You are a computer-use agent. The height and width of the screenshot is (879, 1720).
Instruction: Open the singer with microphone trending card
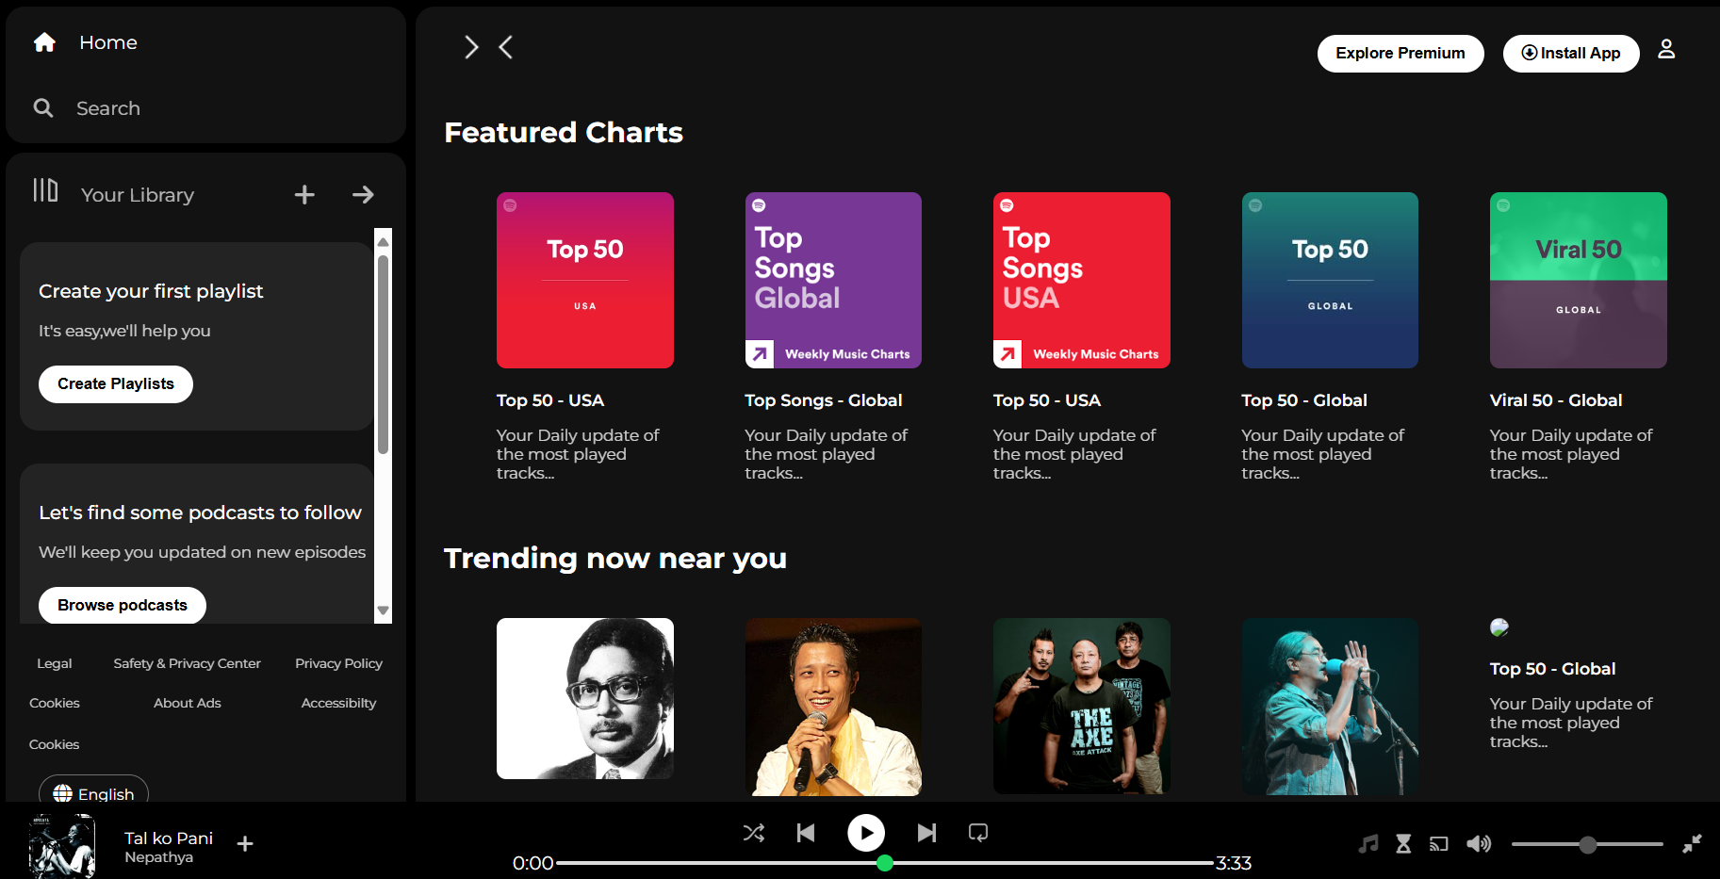tap(833, 707)
